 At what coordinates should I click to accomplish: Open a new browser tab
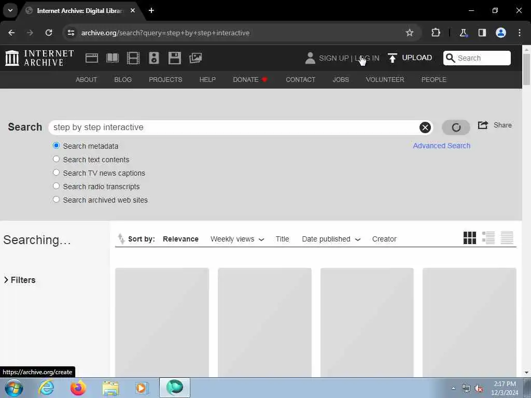(x=151, y=10)
